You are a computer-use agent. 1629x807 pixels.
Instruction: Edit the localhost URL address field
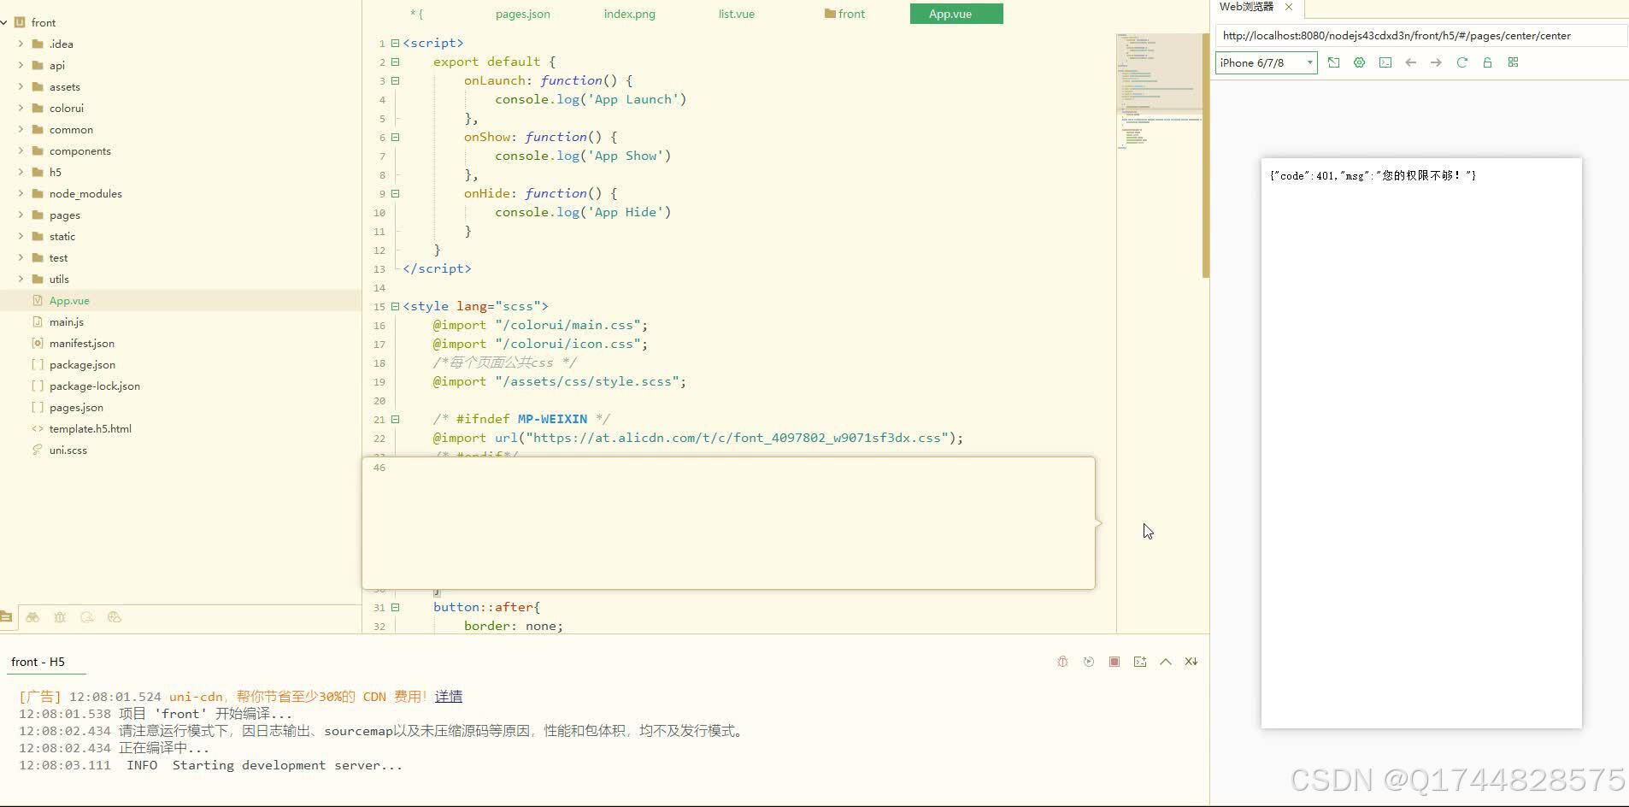click(1420, 36)
